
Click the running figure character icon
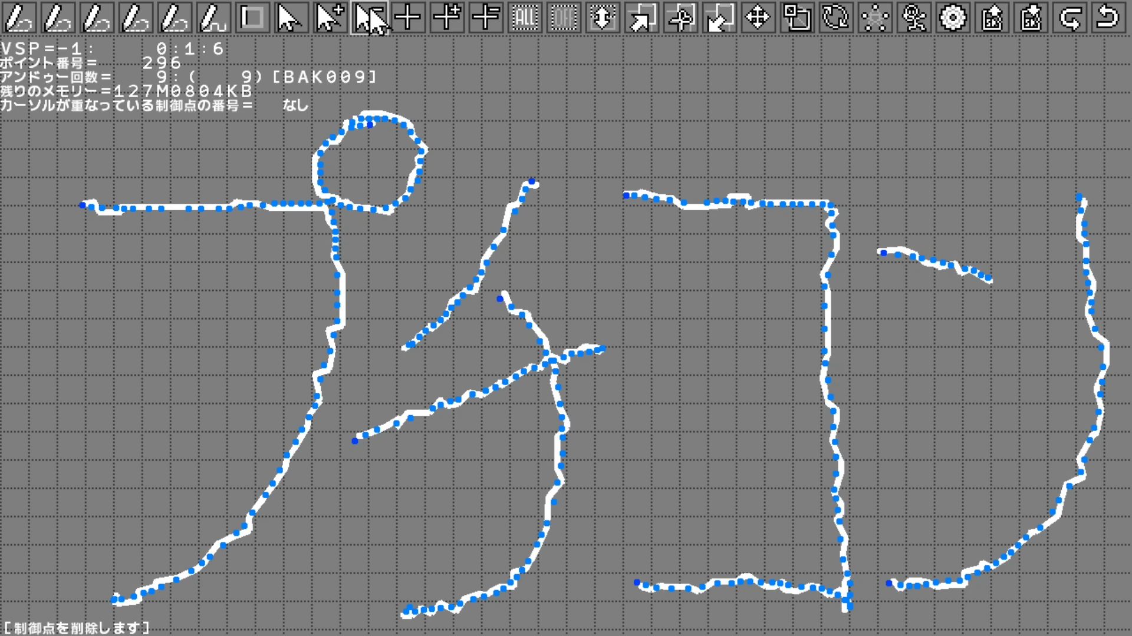914,18
